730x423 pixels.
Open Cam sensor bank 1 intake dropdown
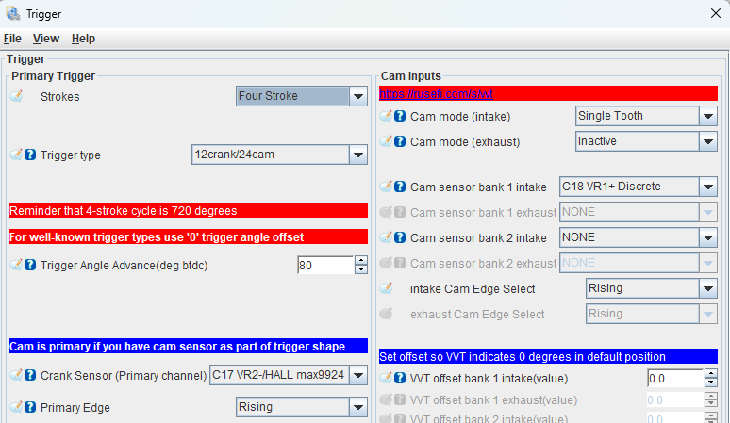tap(707, 187)
